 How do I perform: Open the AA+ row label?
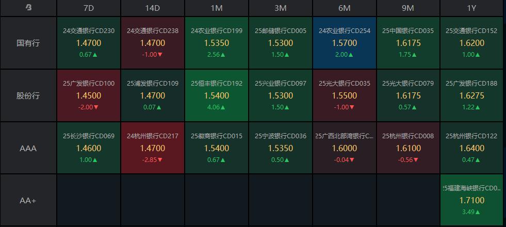[28, 200]
